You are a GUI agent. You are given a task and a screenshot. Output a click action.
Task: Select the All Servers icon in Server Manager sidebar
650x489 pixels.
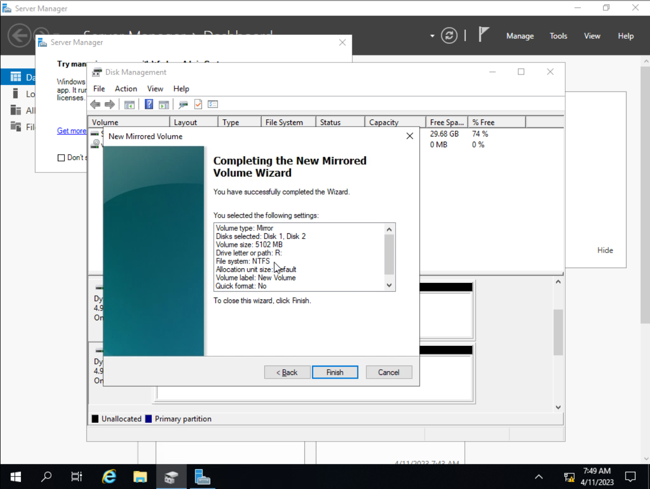click(16, 110)
